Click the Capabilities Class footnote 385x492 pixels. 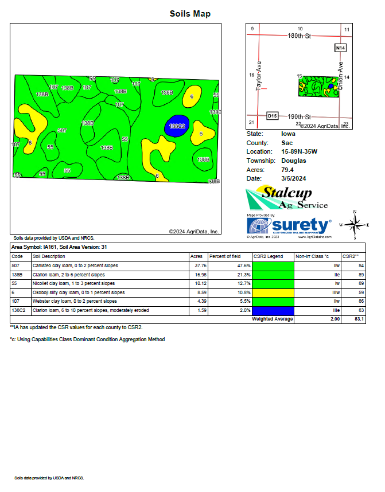click(87, 339)
